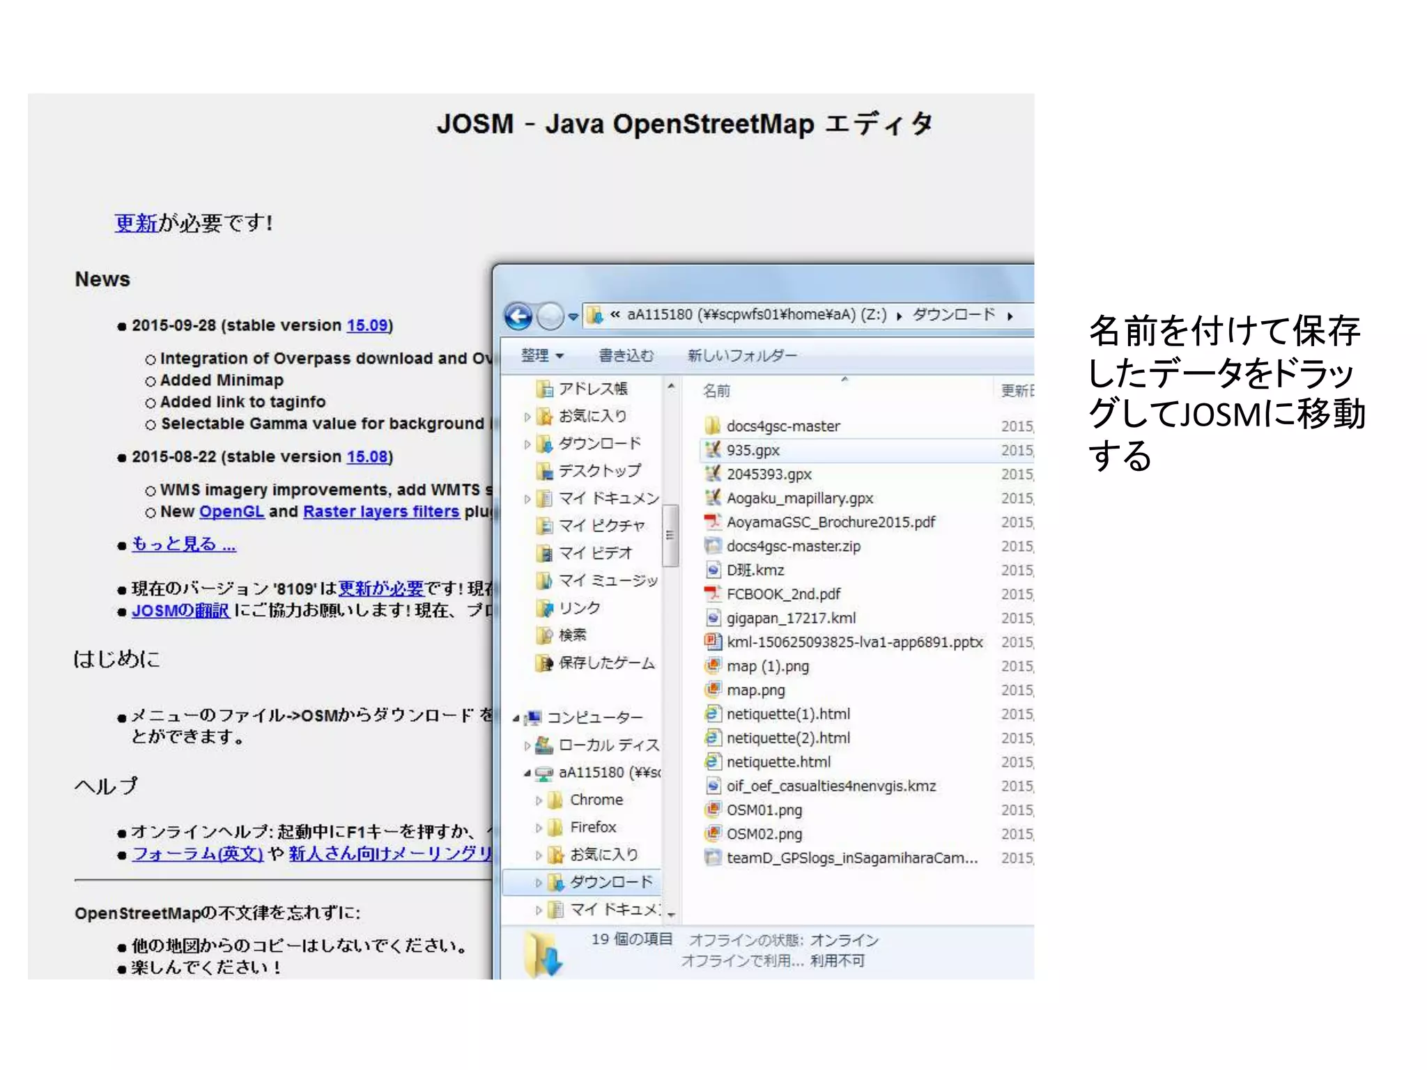Select the netiquette(1).html file icon

click(x=712, y=714)
